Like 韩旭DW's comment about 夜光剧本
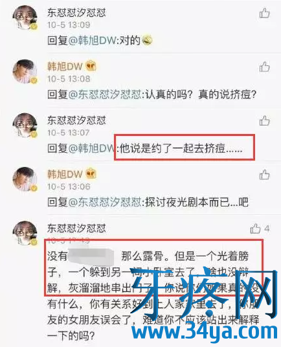281x347 pixels. pos(264,175)
